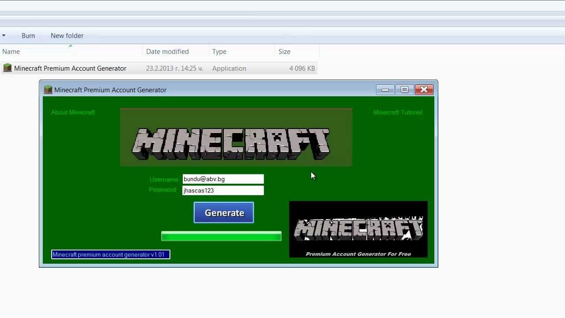Image resolution: width=565 pixels, height=318 pixels.
Task: Select the version text box v1.01
Action: coord(111,254)
